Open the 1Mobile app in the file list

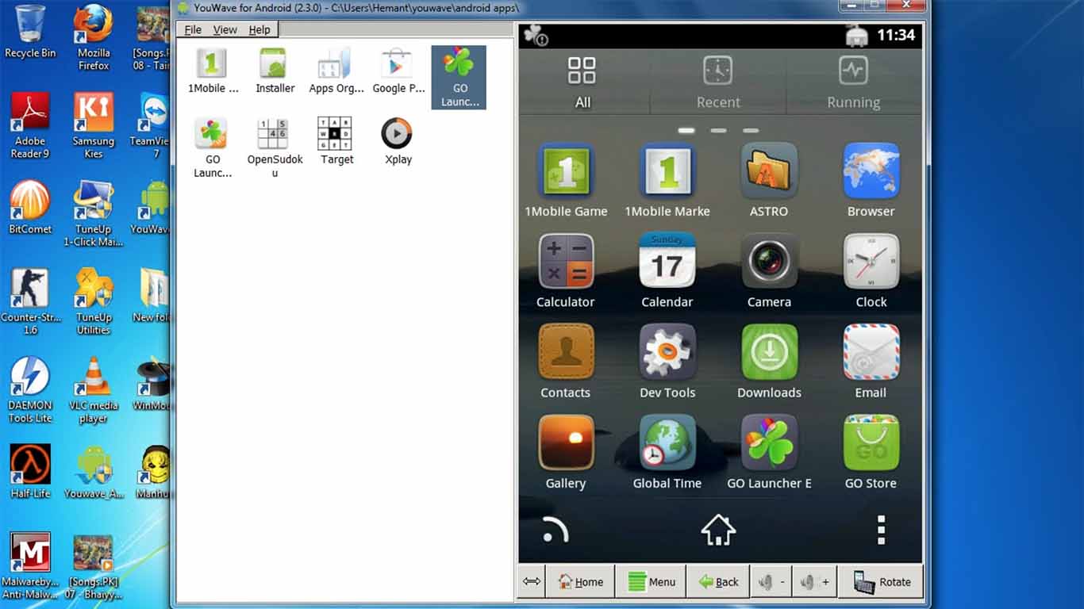tap(213, 71)
